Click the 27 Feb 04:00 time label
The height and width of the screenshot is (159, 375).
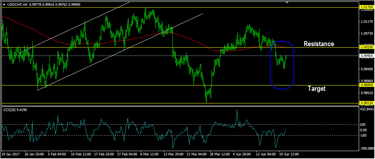pyautogui.click(x=127, y=154)
